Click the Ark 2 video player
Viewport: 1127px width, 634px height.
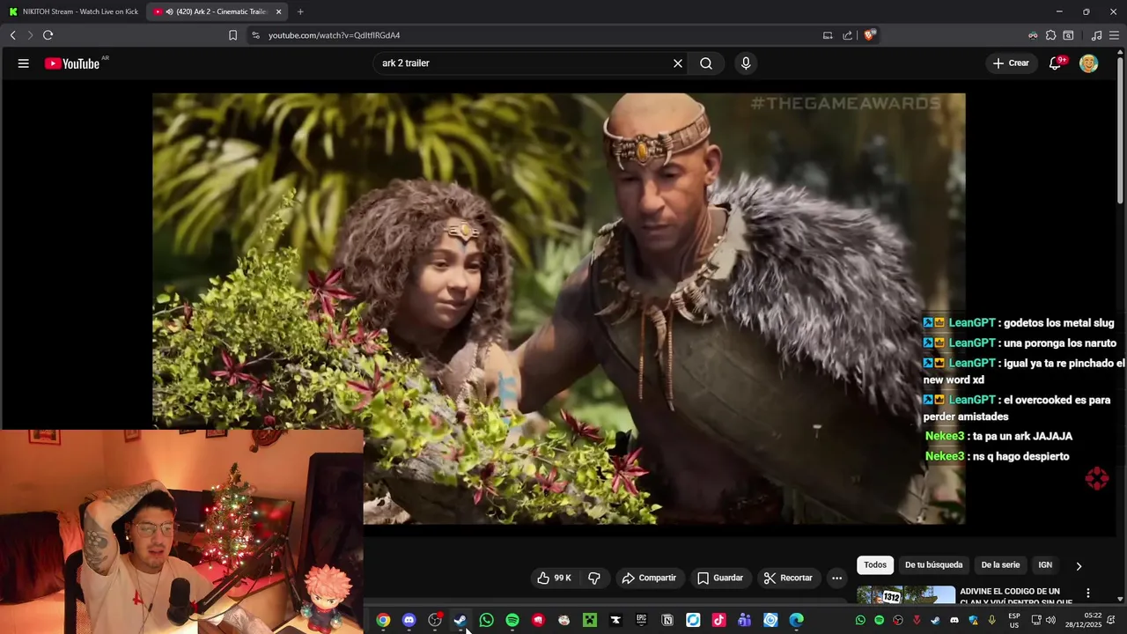(559, 308)
